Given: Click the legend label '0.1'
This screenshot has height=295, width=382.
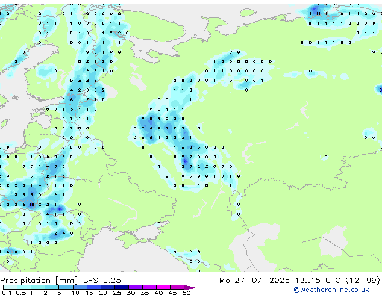Looking at the screenshot, I should point(7,293).
